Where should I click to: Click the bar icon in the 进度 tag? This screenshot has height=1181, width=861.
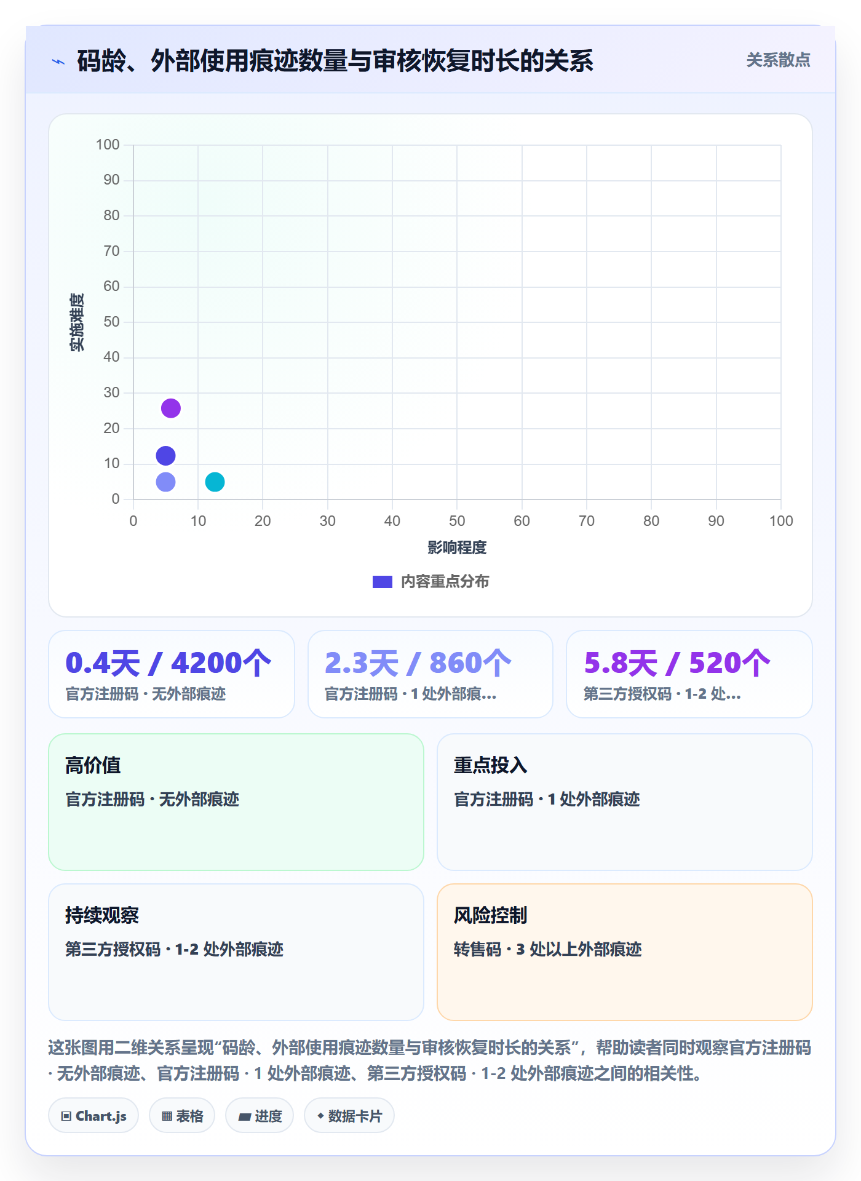coord(244,1116)
